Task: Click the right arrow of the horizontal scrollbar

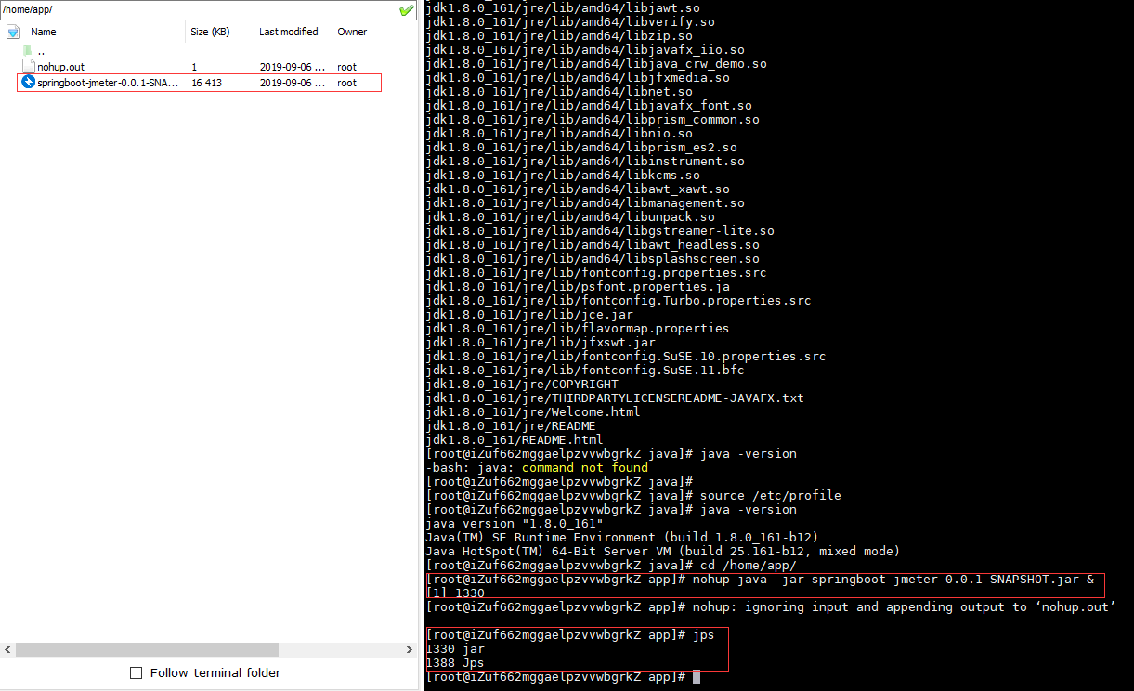Action: coord(410,649)
